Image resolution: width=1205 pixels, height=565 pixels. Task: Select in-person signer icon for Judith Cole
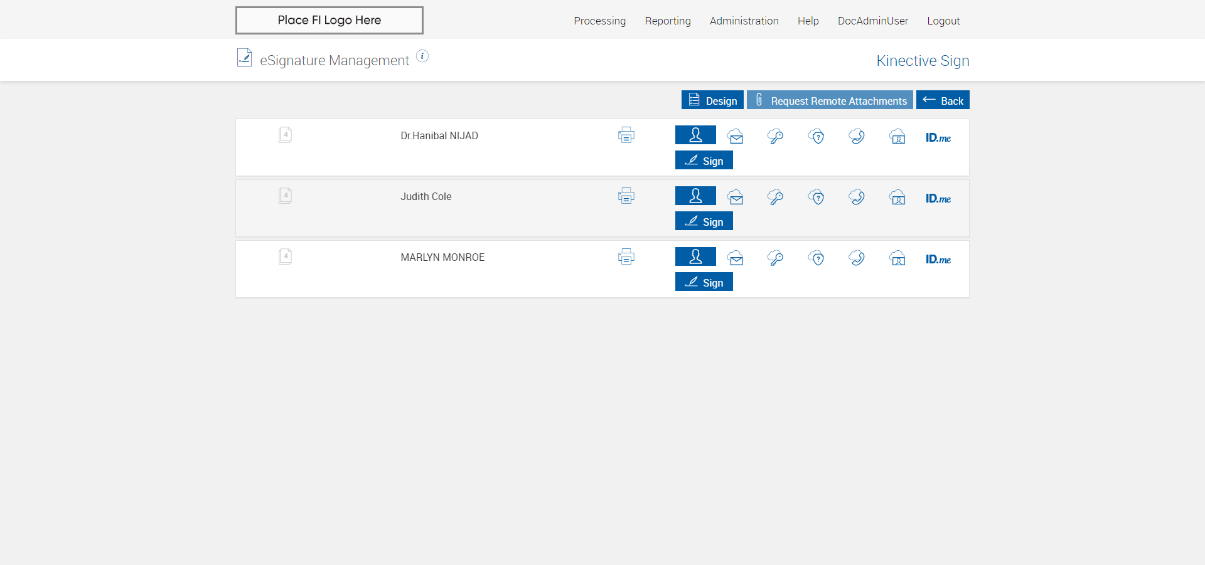click(695, 196)
